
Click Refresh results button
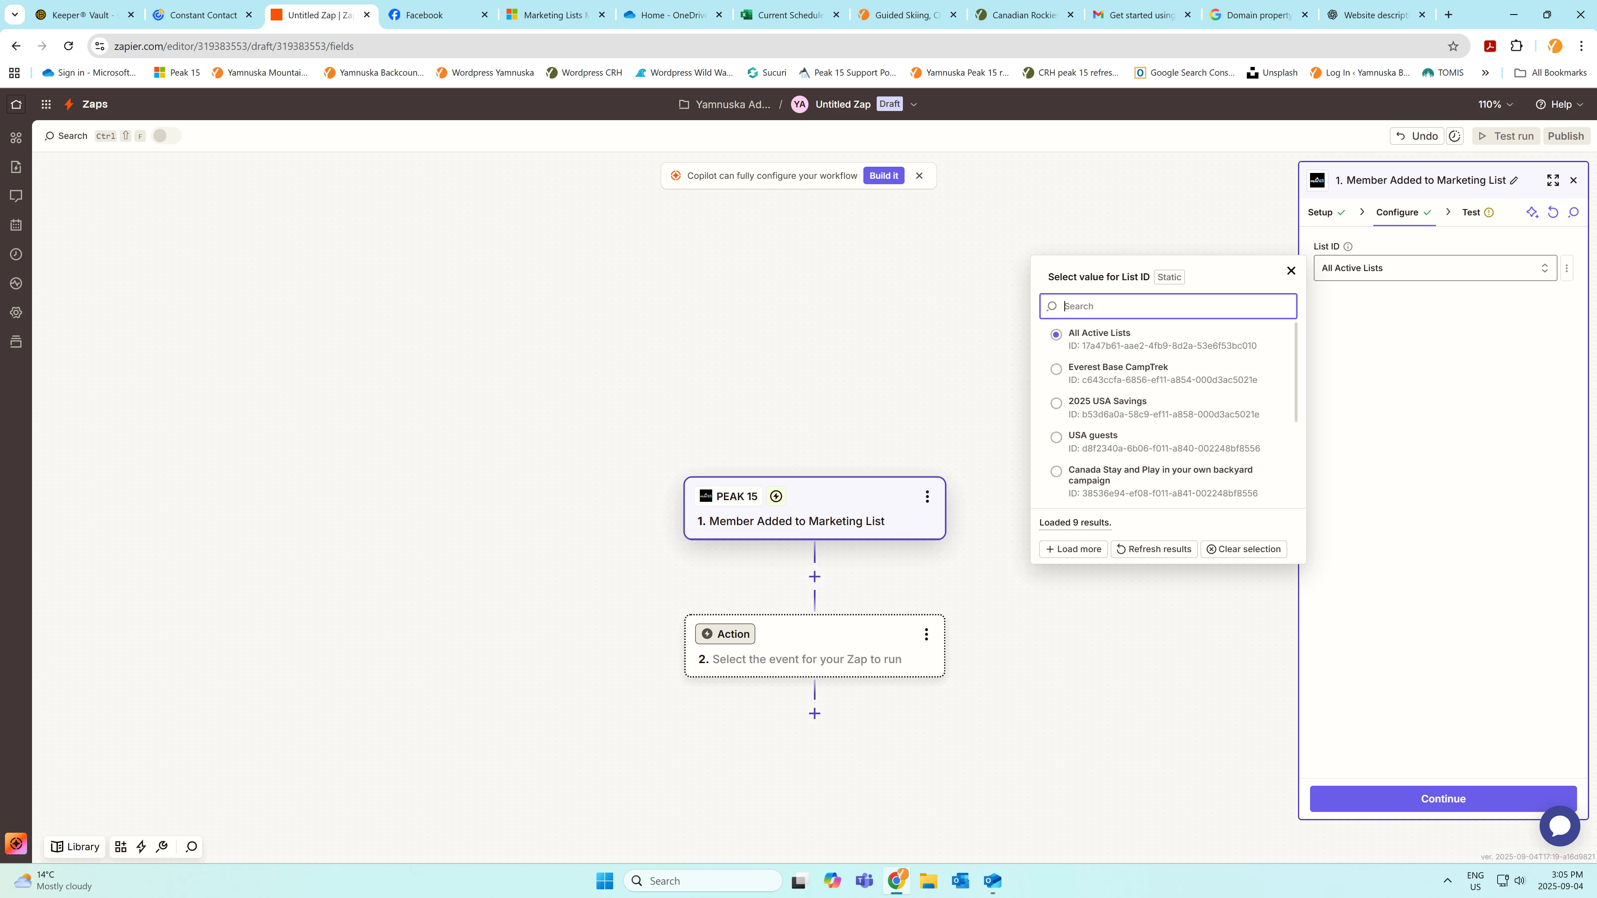[1154, 549]
